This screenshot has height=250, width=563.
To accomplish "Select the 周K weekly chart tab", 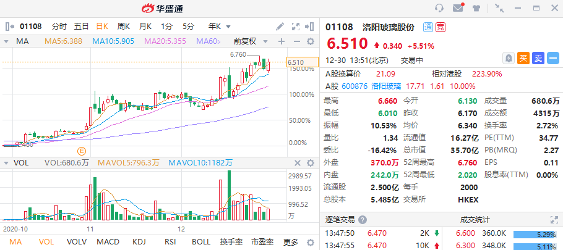I will pyautogui.click(x=124, y=26).
